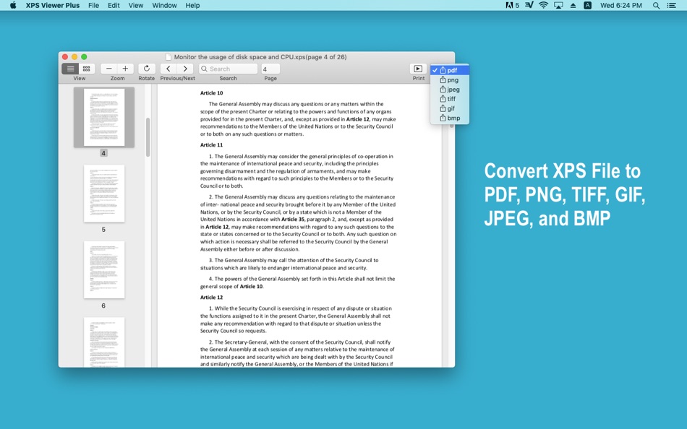Click the Page number field
The image size is (687, 429).
tap(270, 69)
